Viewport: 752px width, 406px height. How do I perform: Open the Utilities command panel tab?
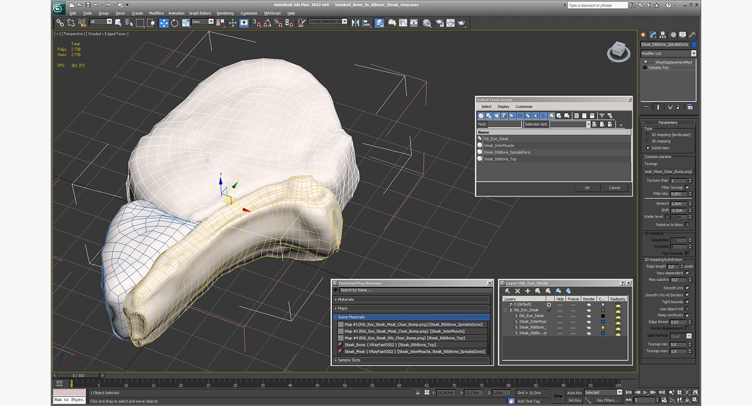pos(692,35)
